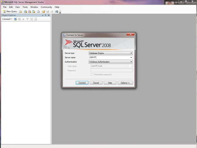Viewport: 197px width, 148px height.
Task: Open the Tools menu
Action: click(25, 7)
